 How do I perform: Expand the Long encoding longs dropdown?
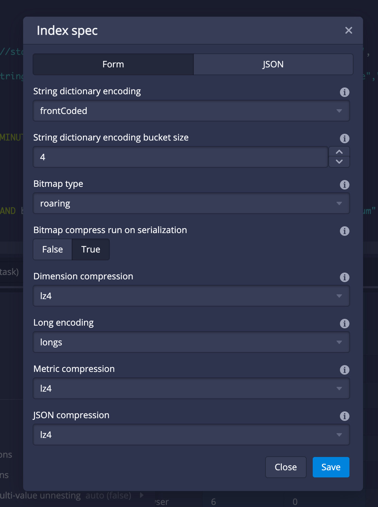click(x=191, y=342)
